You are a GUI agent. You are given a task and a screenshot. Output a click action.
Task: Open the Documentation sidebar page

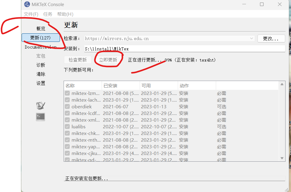(41, 47)
